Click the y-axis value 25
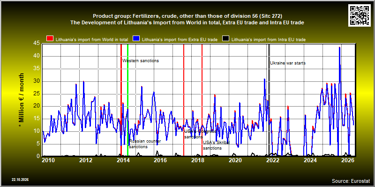 (x=37, y=94)
